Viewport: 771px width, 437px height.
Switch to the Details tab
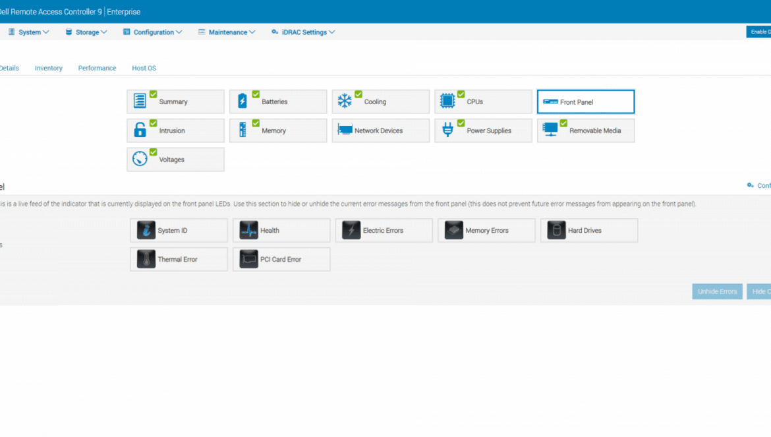tap(9, 69)
